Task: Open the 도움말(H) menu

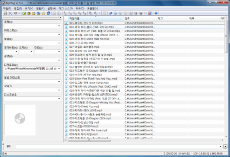Action: coord(92,8)
